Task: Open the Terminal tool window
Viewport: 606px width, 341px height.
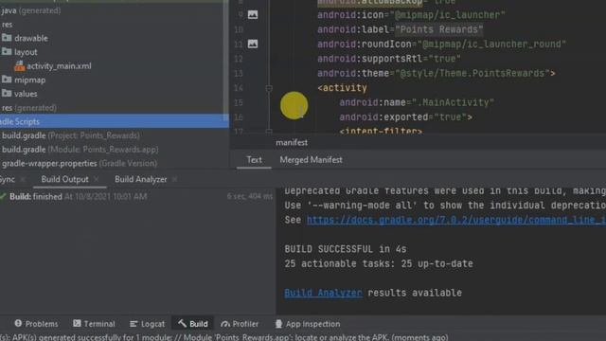Action: [x=94, y=324]
